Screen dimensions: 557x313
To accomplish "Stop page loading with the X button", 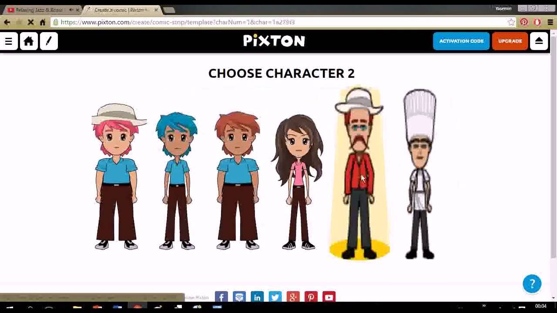I will pos(30,22).
